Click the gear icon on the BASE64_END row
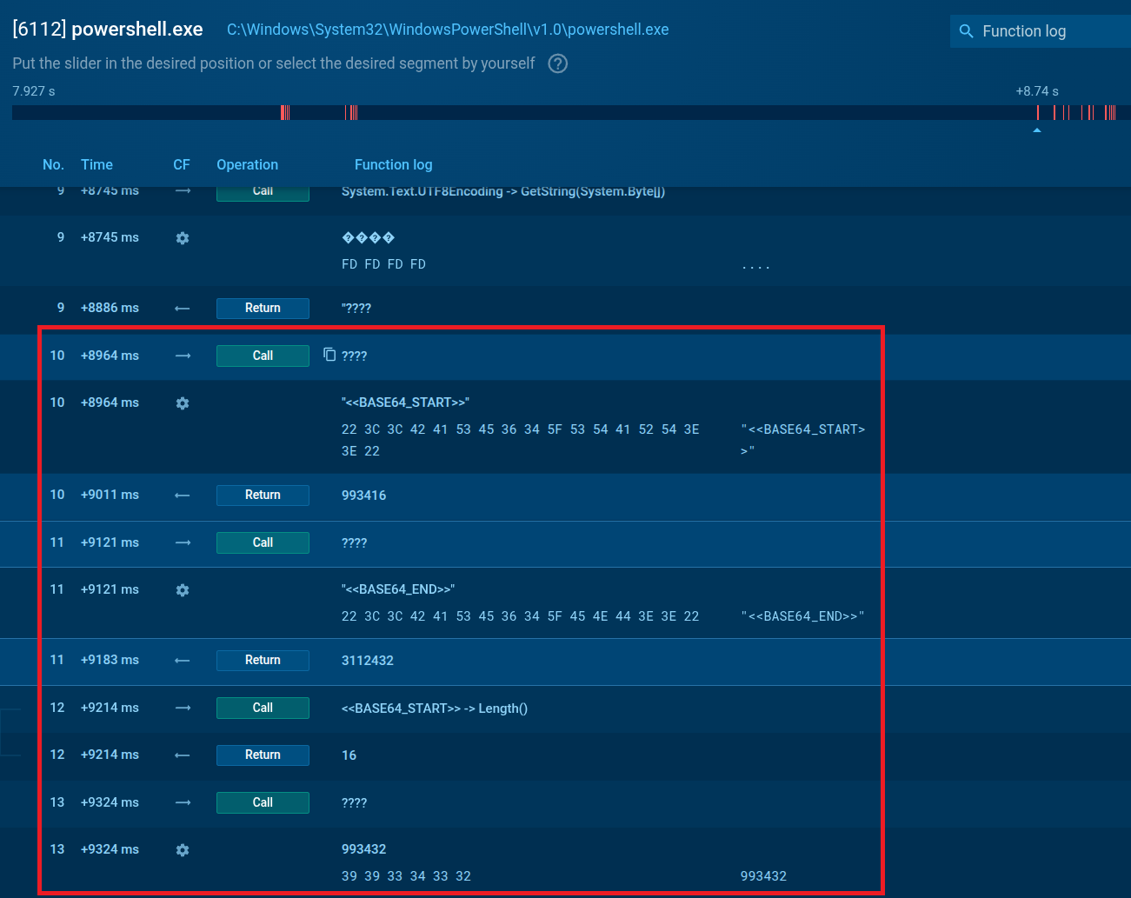Viewport: 1131px width, 898px height. (183, 589)
